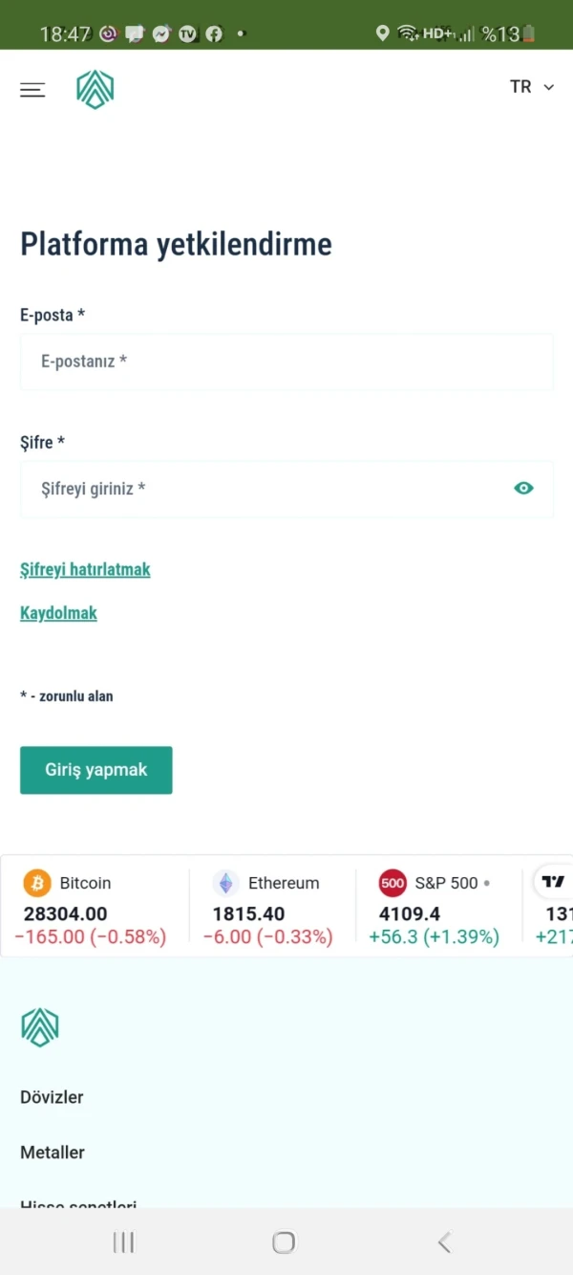Click the E-posta input field
Image resolution: width=573 pixels, height=1275 pixels.
click(x=286, y=362)
